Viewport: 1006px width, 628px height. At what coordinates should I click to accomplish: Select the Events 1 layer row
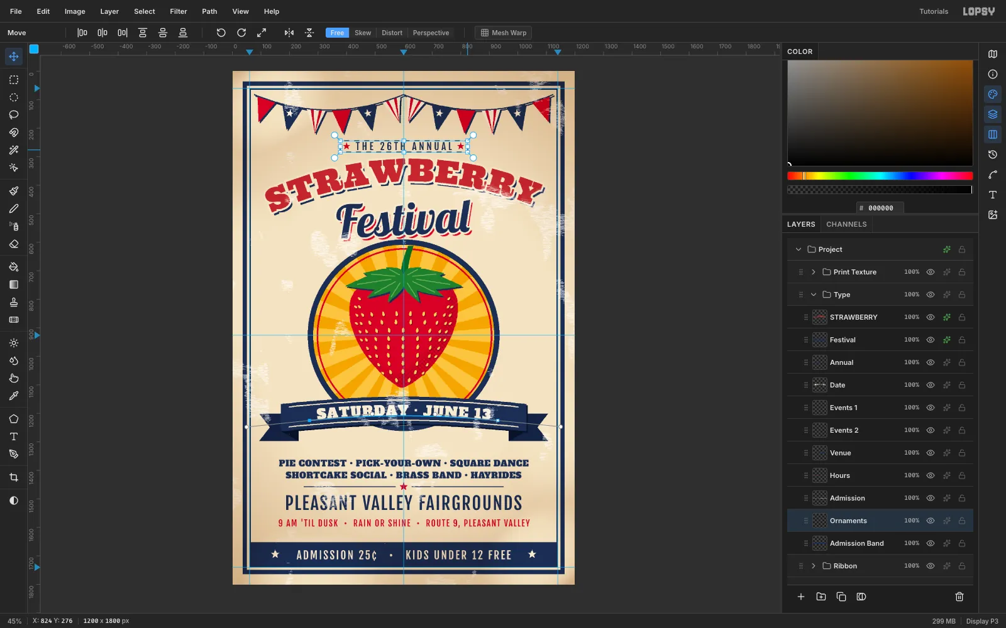click(880, 408)
